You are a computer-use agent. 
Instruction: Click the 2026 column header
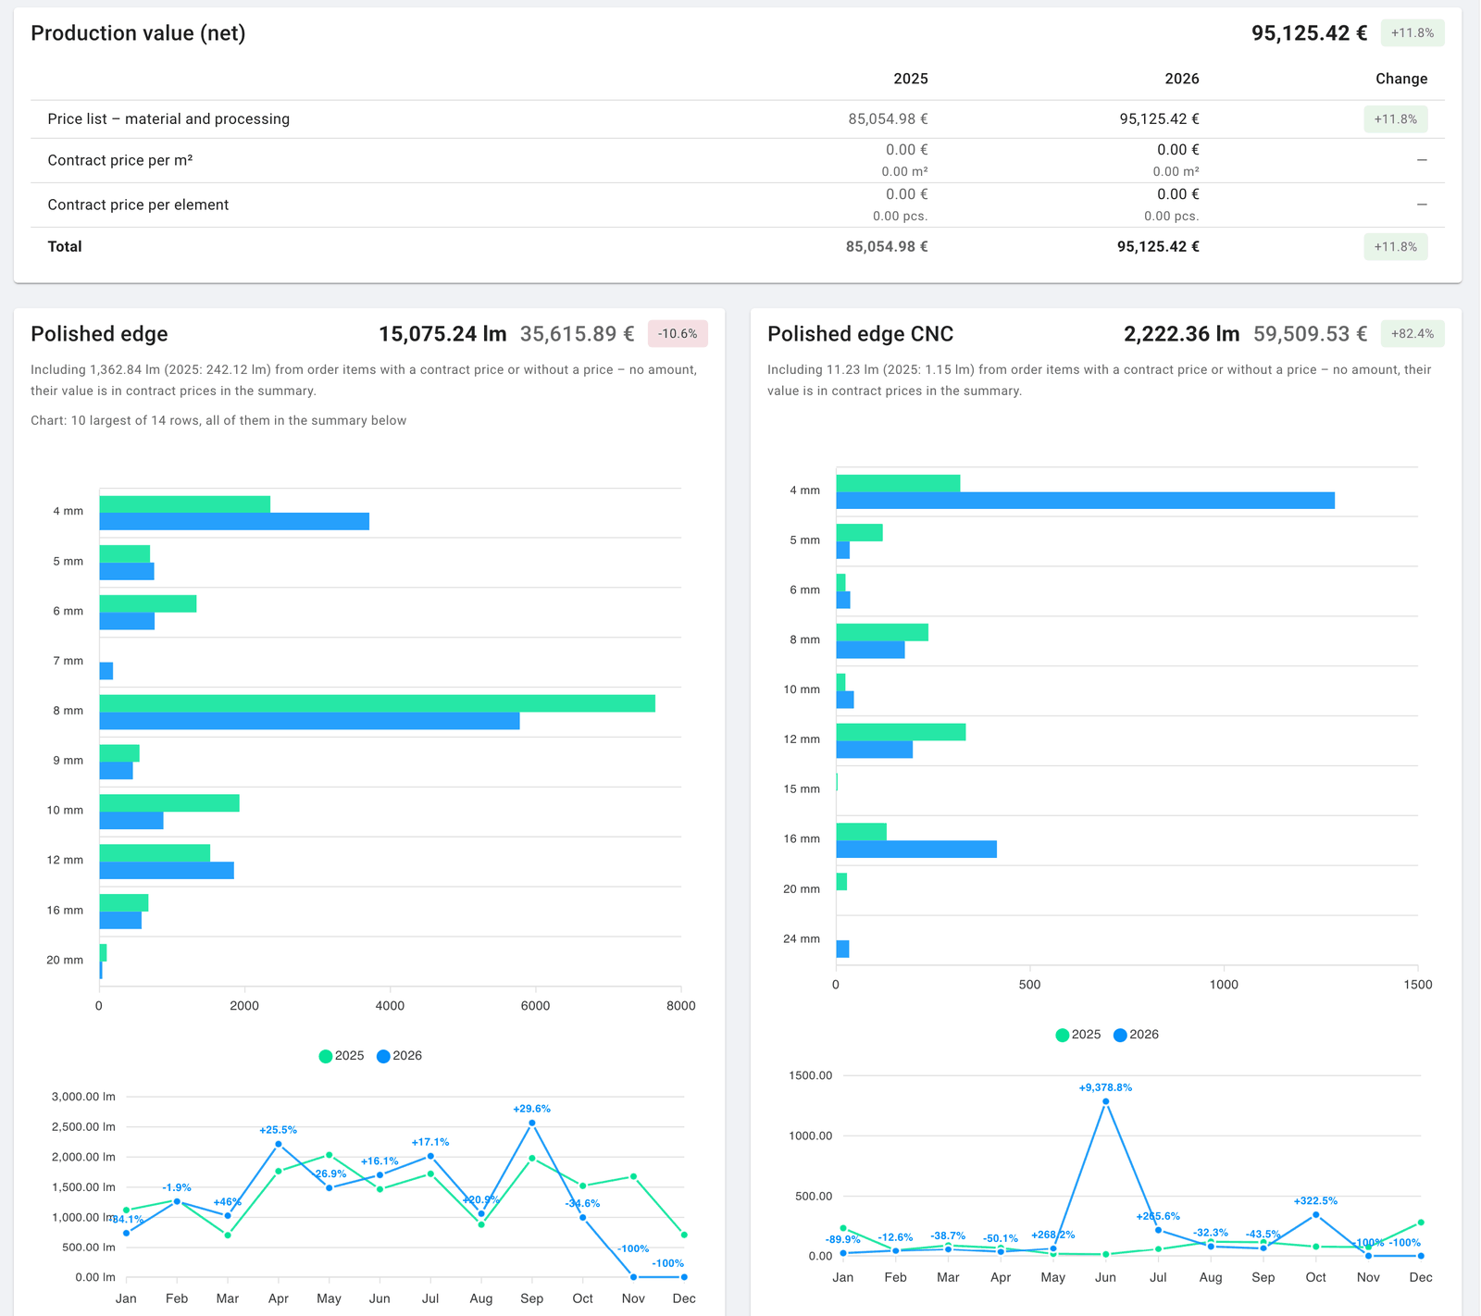[1182, 79]
